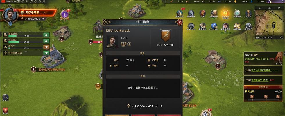Open the 月卡 monthly card icon
Image resolution: width=285 pixels, height=116 pixels.
click(202, 13)
